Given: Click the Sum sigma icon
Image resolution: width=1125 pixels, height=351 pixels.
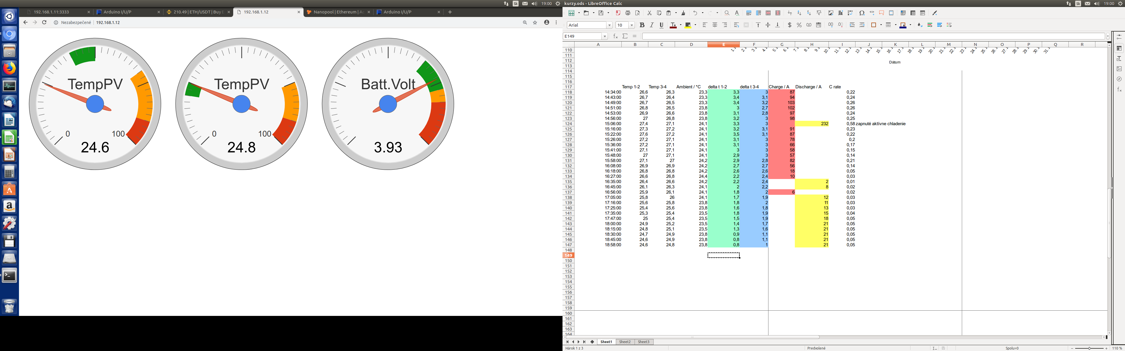Looking at the screenshot, I should (625, 36).
